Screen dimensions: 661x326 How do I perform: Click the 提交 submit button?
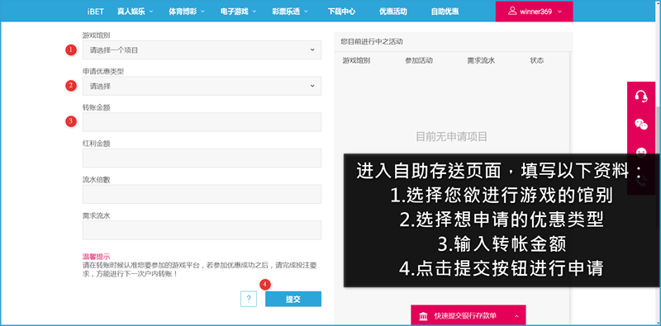pos(293,299)
